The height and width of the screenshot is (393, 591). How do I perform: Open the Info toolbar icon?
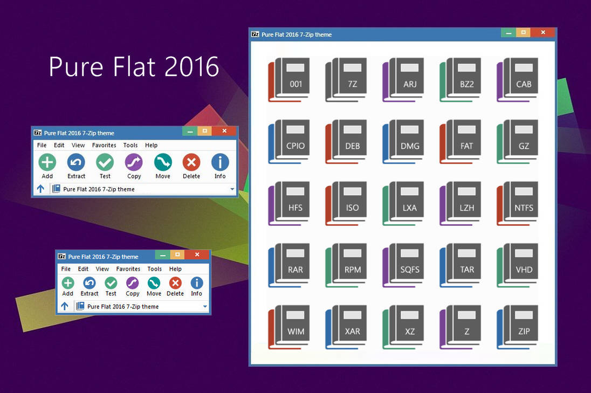[x=219, y=162]
